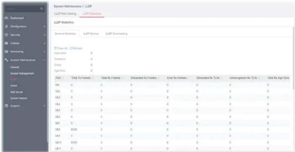This screenshot has height=152, width=295.
Task: Click the Dashboard gauge icon
Action: point(6,18)
